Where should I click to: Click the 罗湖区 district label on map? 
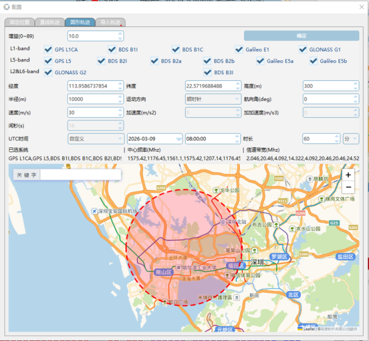279,256
